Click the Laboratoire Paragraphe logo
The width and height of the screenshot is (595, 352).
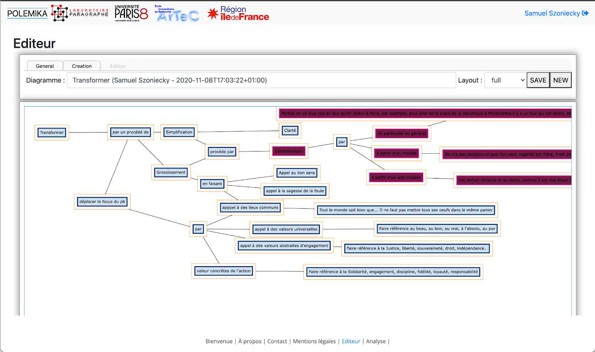pyautogui.click(x=80, y=13)
